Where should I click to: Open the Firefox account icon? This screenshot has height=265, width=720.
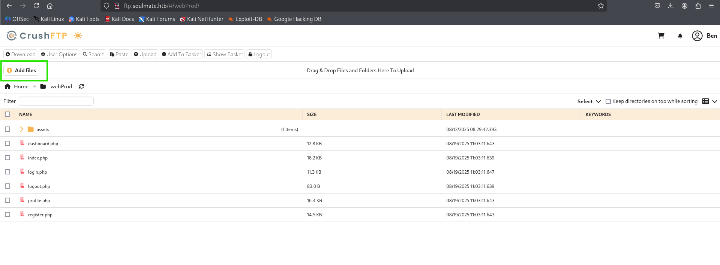click(x=684, y=6)
